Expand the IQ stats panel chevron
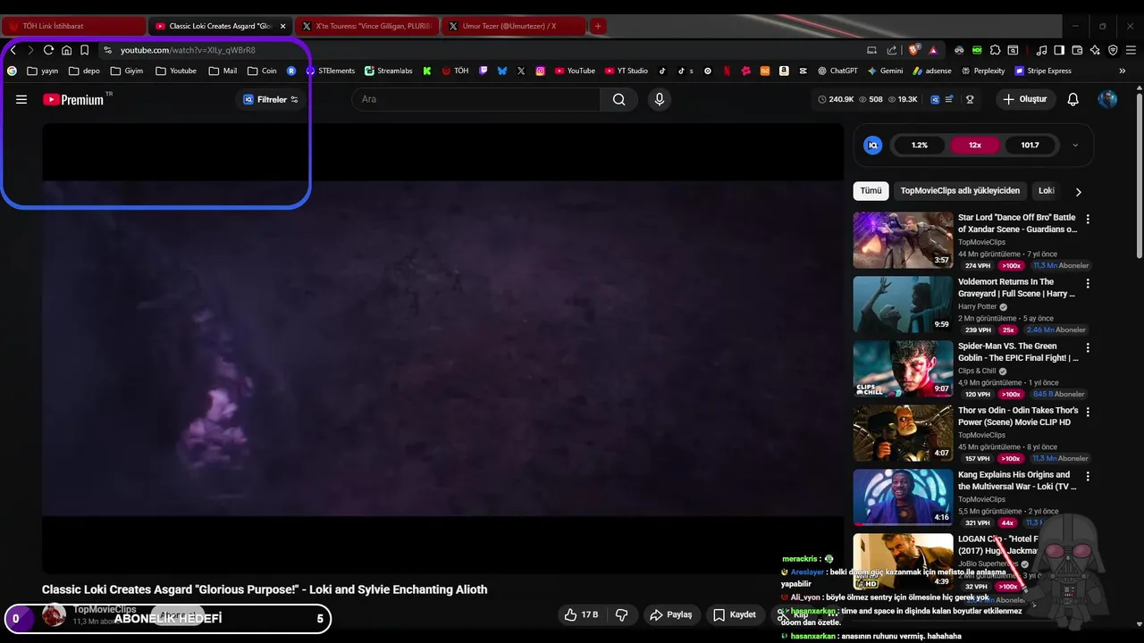Screen dimensions: 1144x643 coord(1075,145)
